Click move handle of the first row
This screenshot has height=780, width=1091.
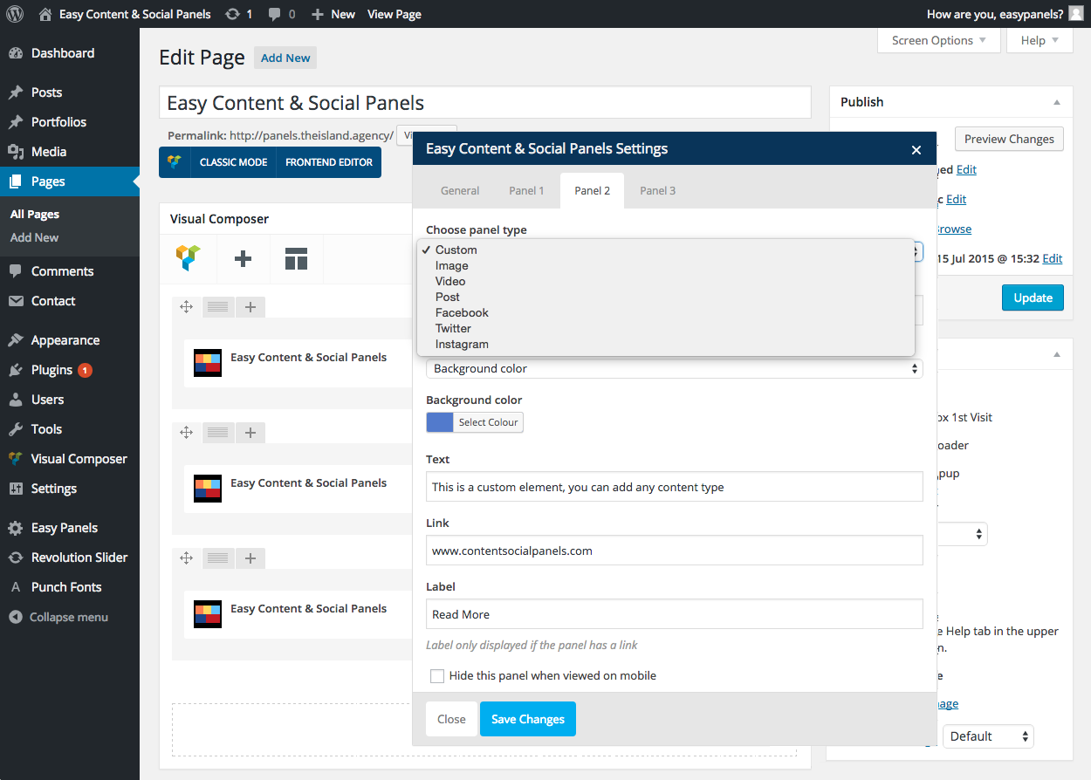pyautogui.click(x=186, y=306)
